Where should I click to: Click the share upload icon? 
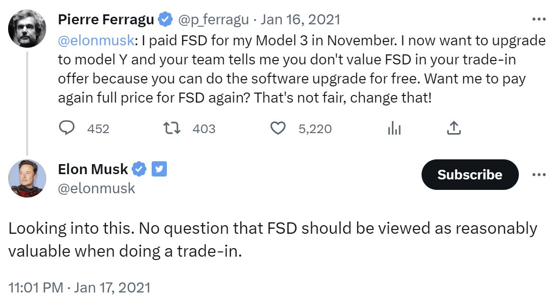(x=454, y=128)
